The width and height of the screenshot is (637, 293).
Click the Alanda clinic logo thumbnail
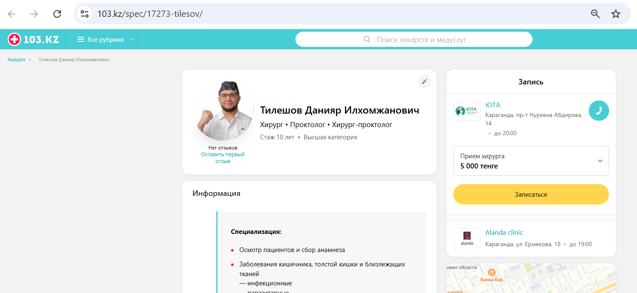[x=466, y=238]
